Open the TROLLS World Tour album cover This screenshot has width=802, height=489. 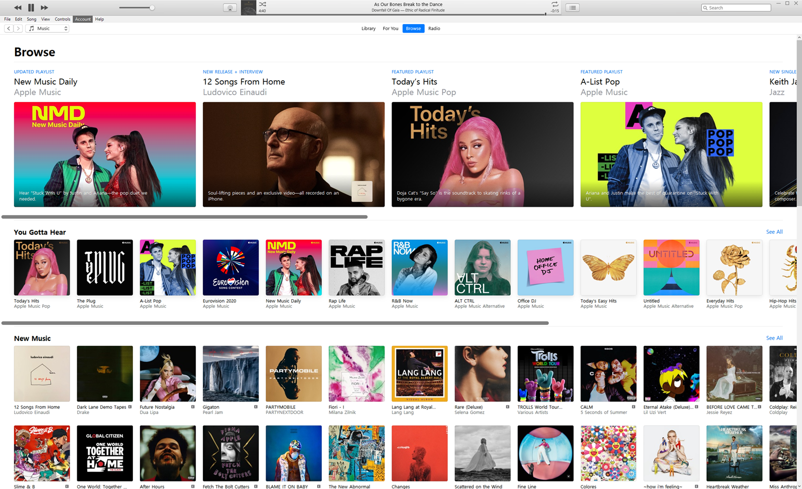[x=545, y=373]
